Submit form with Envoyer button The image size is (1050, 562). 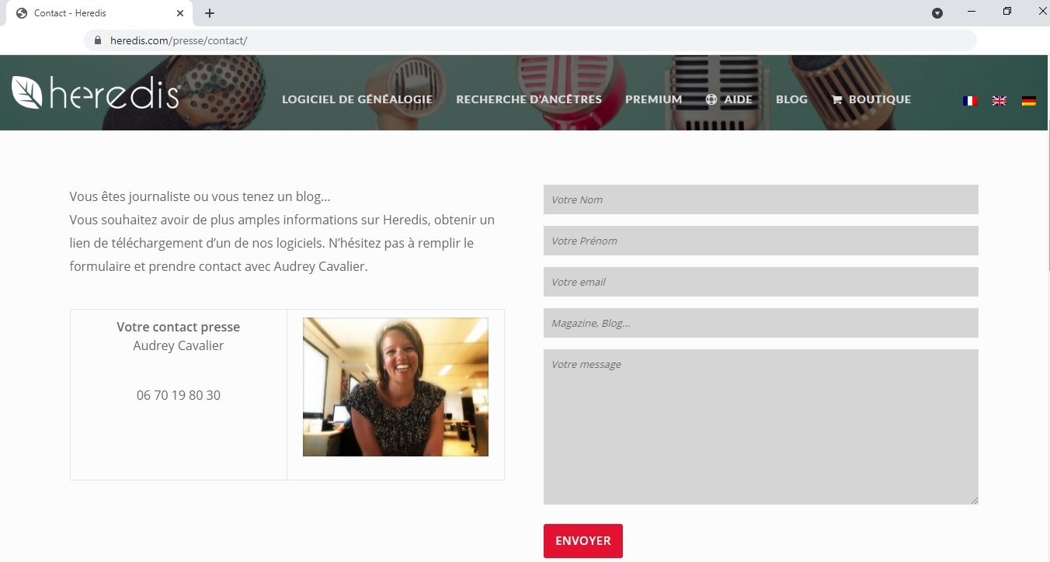(583, 541)
